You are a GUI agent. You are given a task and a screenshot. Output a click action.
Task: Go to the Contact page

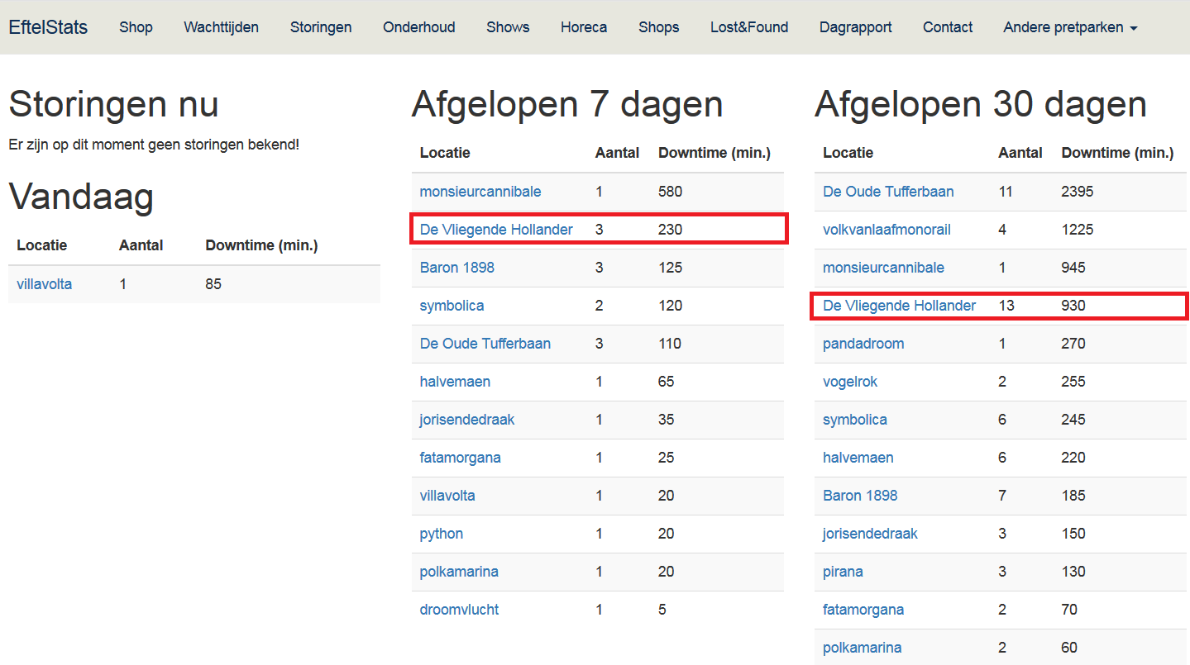[948, 27]
